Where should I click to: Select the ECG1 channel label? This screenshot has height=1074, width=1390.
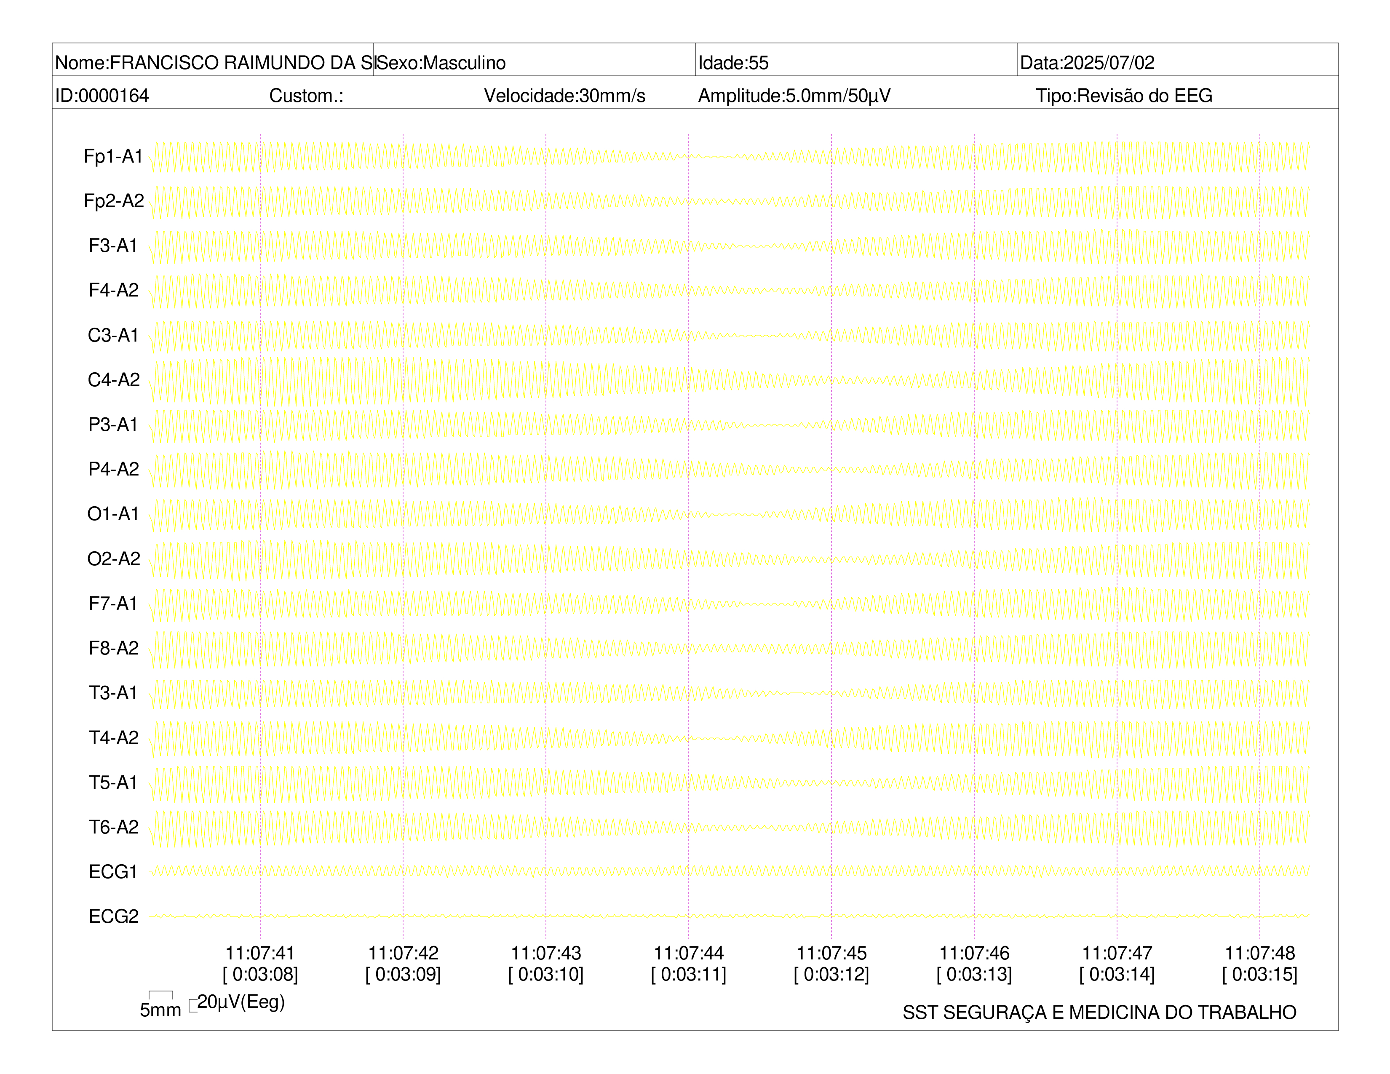tap(113, 872)
